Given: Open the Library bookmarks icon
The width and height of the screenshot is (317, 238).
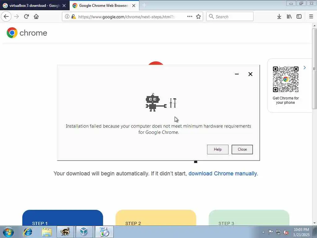Looking at the screenshot, I should [x=289, y=17].
